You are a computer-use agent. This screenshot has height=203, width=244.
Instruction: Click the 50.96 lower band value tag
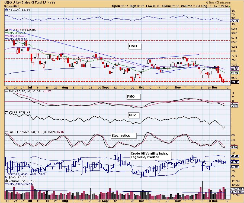pos(235,167)
